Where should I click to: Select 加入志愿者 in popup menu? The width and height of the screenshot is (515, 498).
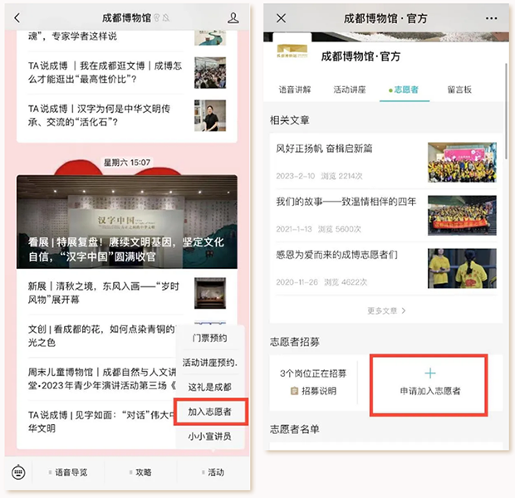[x=210, y=412]
